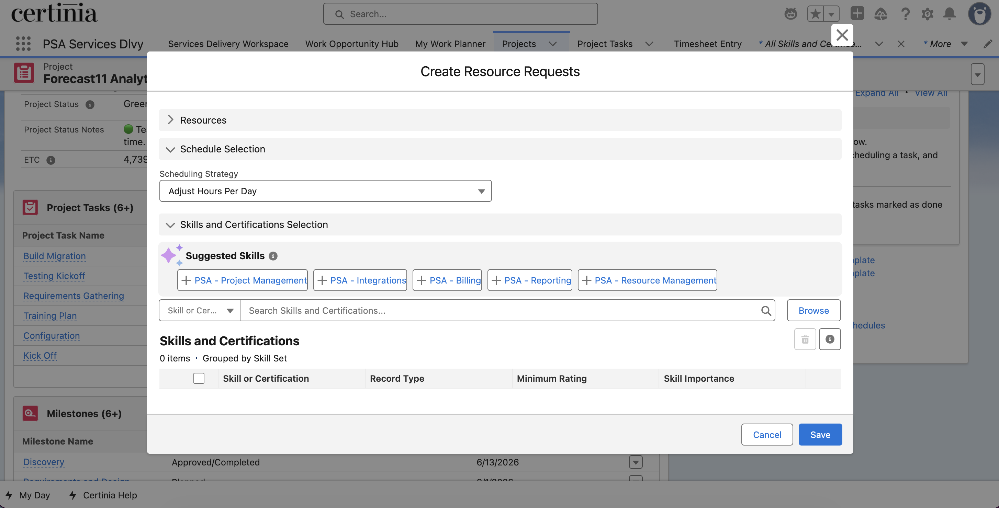Screen dimensions: 999x508
Task: Open the Projects tab dropdown chevron
Action: (553, 44)
